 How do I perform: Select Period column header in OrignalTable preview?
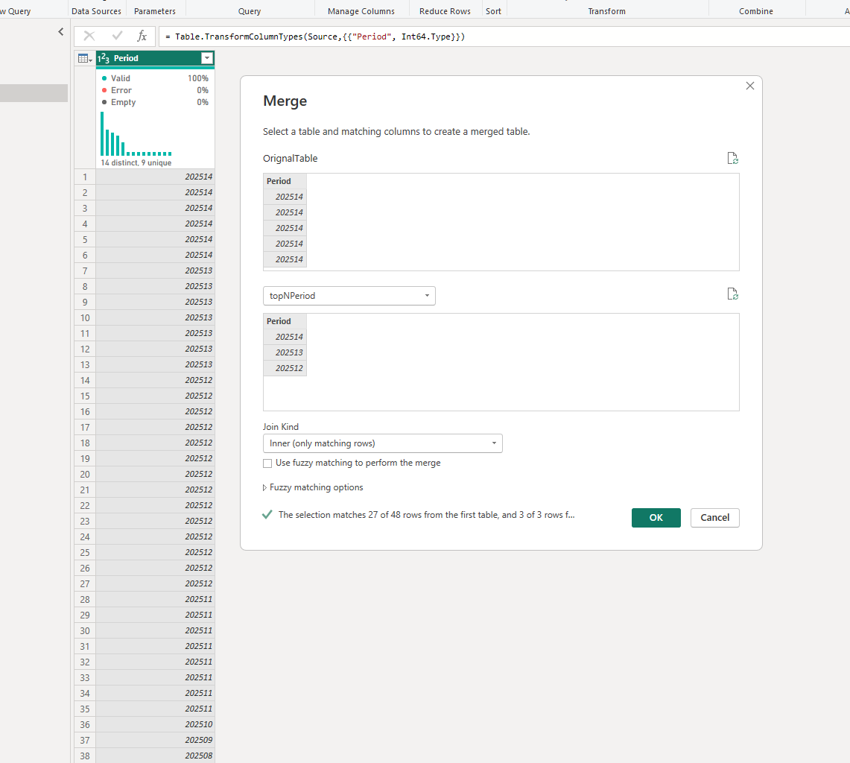pyautogui.click(x=285, y=181)
